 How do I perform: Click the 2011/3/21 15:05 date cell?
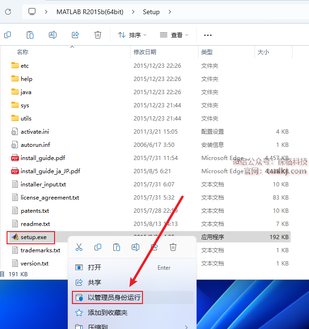[x=156, y=132]
